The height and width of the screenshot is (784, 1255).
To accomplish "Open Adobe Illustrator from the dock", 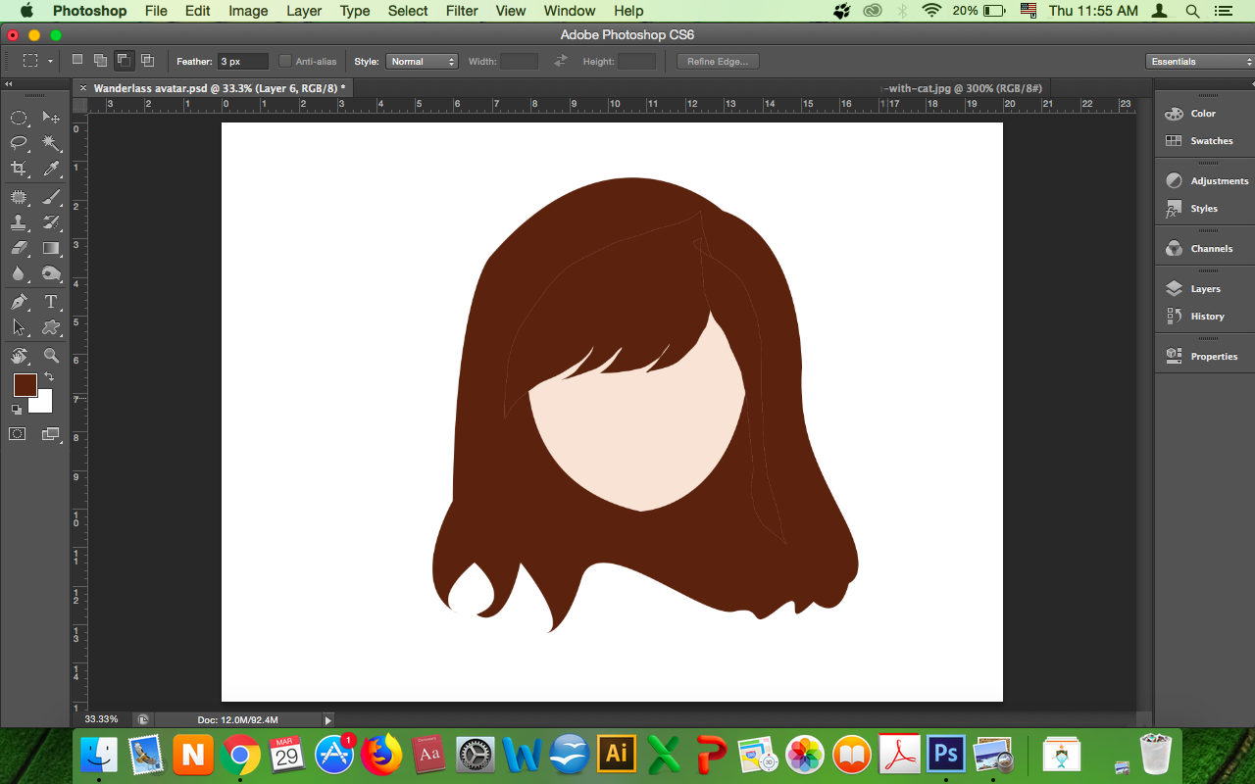I will point(617,754).
